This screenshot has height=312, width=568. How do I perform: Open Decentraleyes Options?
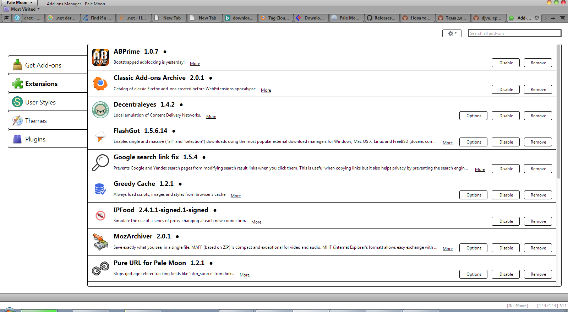(x=474, y=116)
